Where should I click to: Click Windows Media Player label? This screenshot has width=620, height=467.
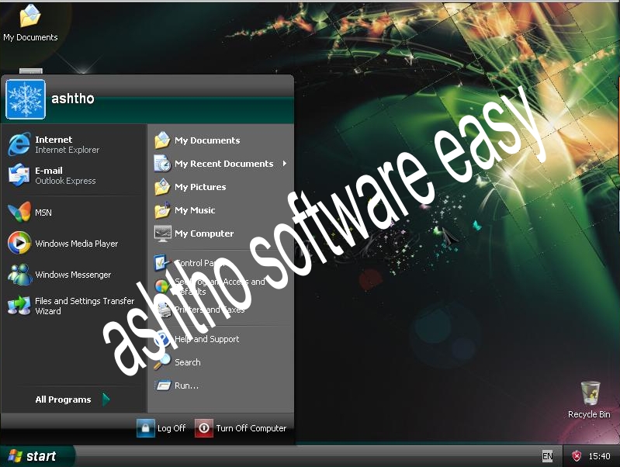tap(76, 244)
